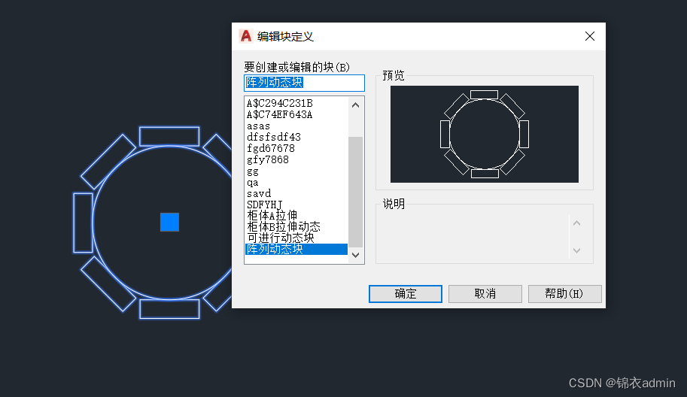Click description box scroll down arrow
Viewport: 687px width, 397px height.
576,250
